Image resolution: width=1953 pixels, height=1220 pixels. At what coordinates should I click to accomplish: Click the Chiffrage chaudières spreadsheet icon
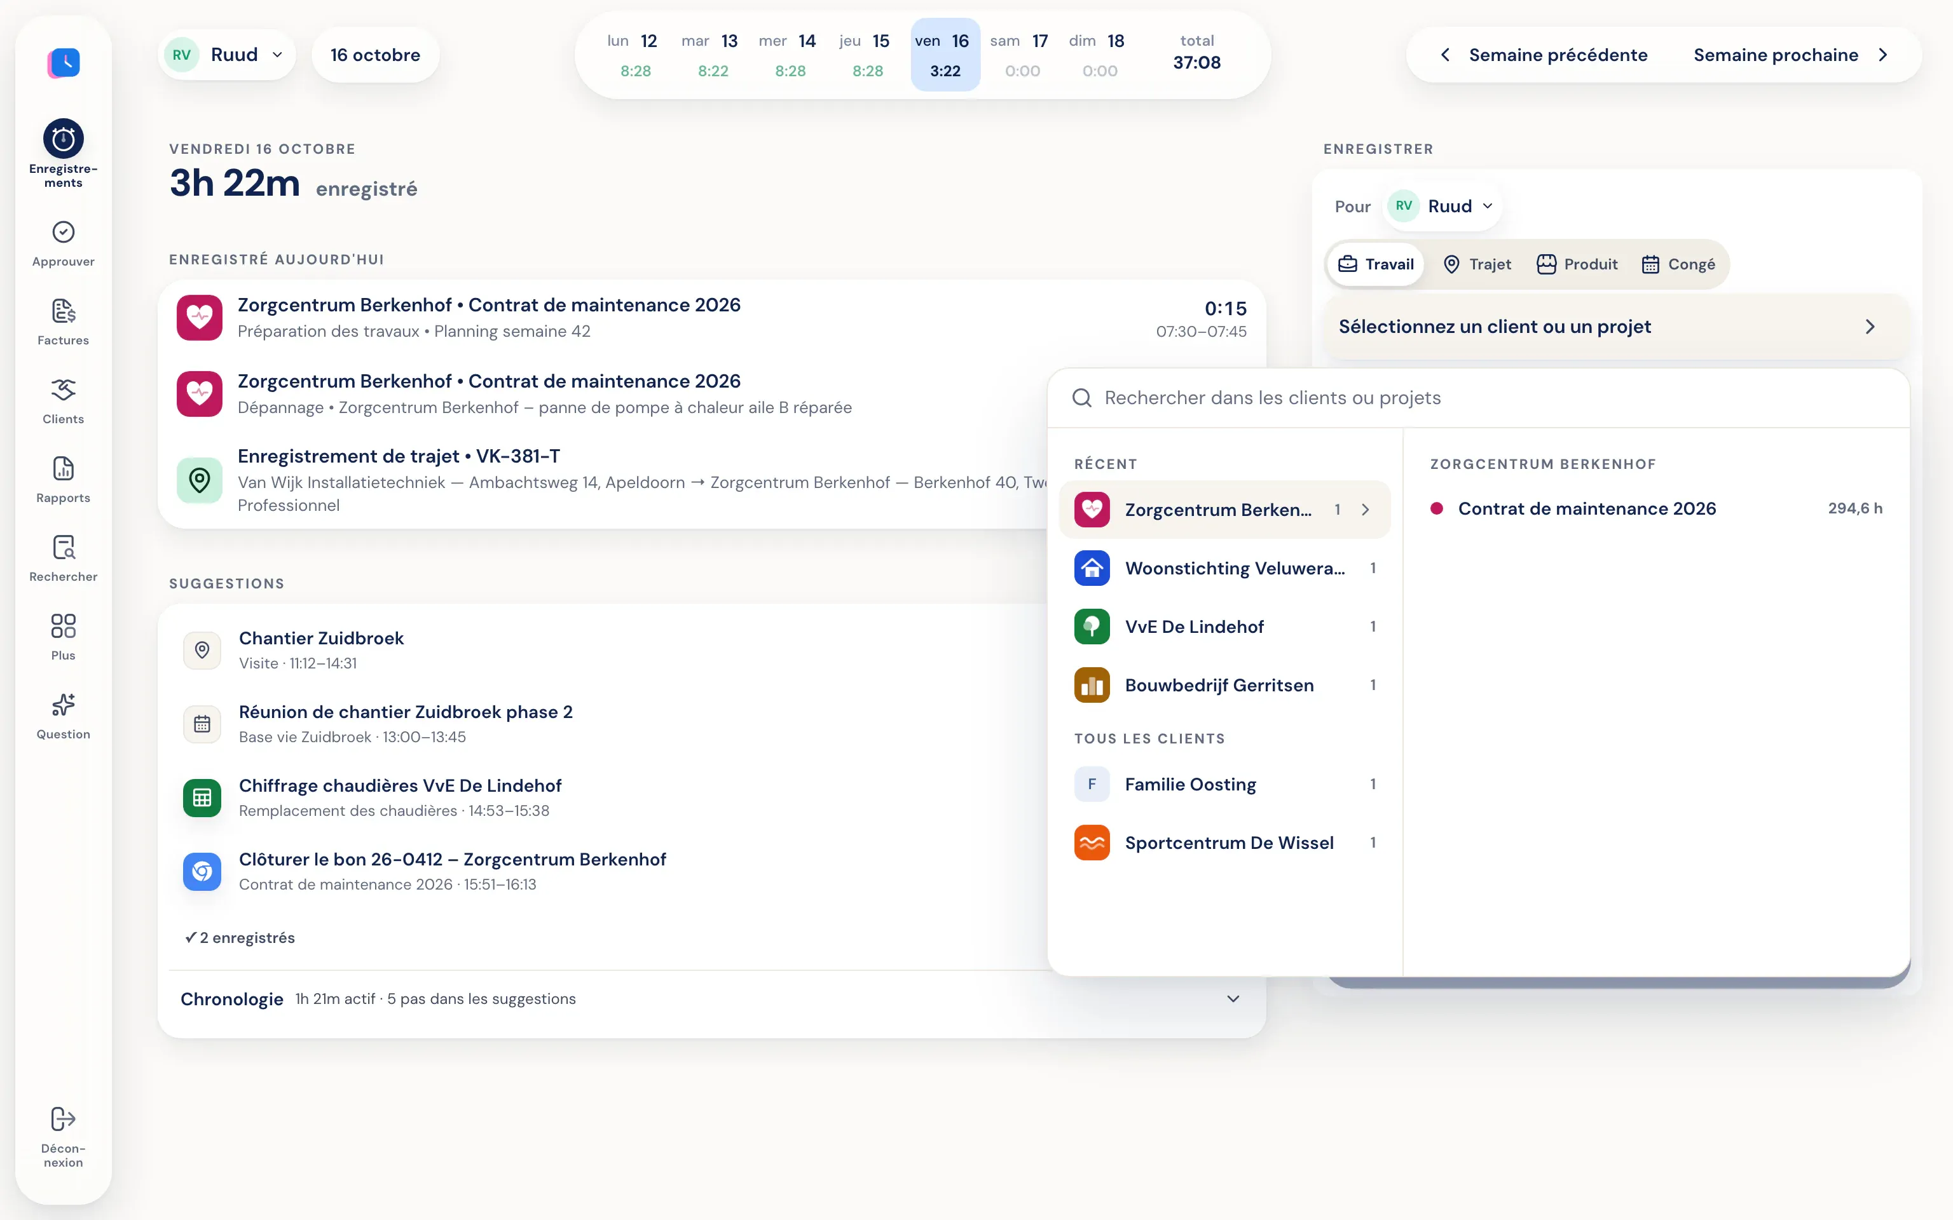click(202, 797)
